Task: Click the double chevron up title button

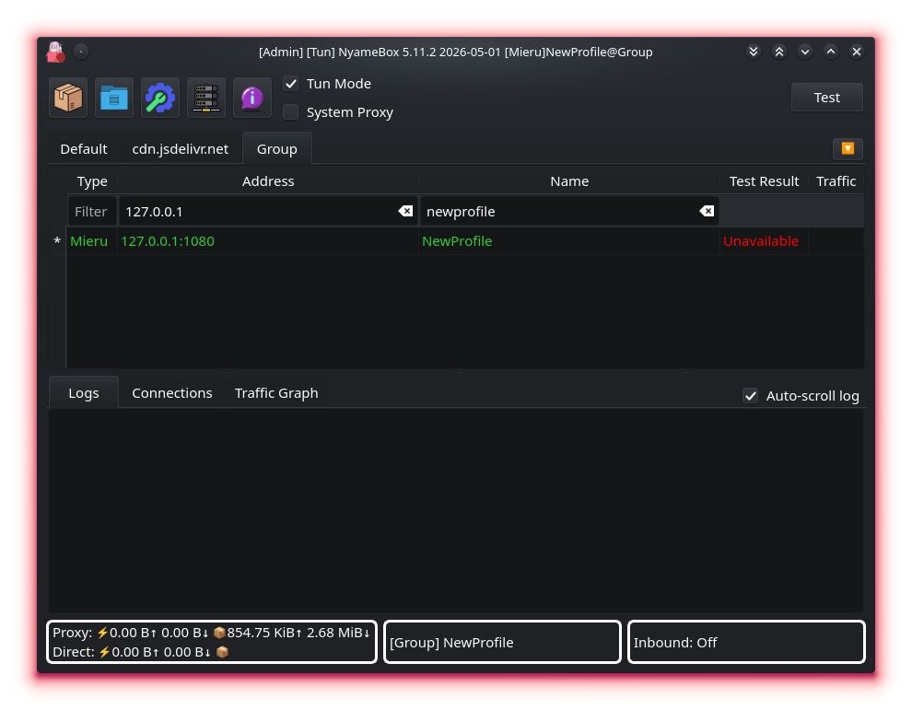Action: (x=779, y=52)
